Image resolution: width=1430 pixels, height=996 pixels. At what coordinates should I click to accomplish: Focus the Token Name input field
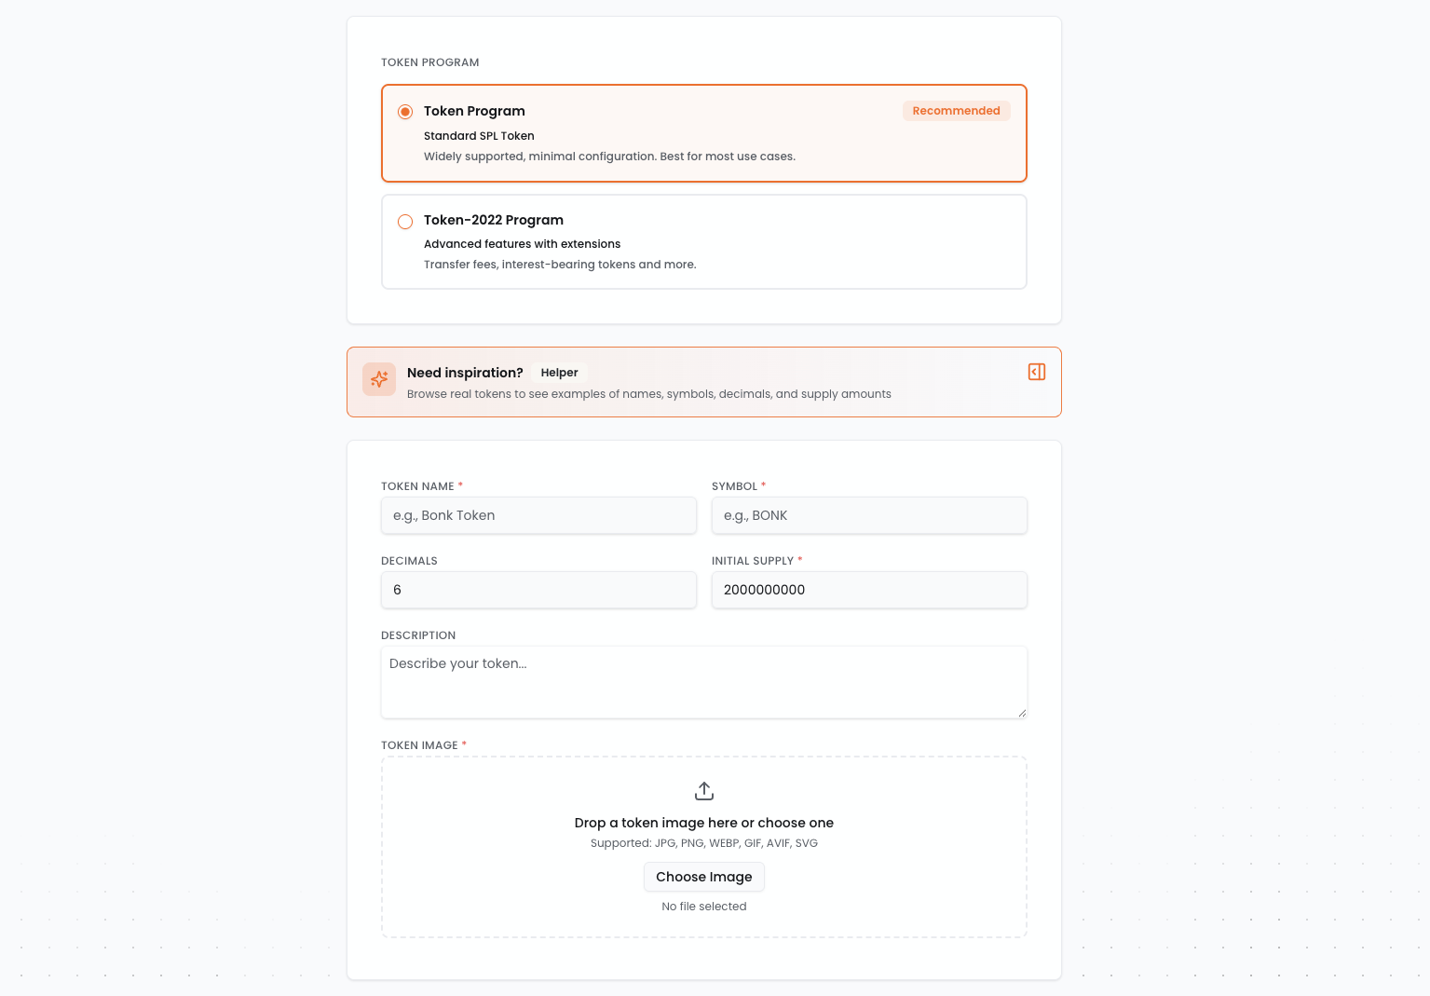(x=538, y=515)
